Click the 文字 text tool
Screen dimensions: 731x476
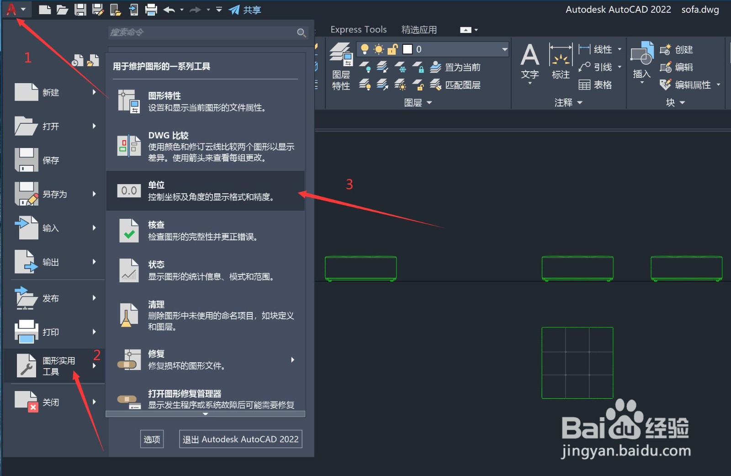[x=530, y=64]
